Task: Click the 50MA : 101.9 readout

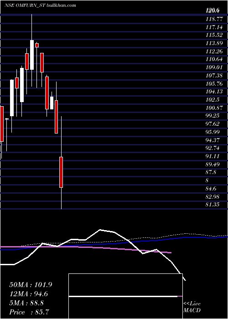Action: (x=31, y=285)
